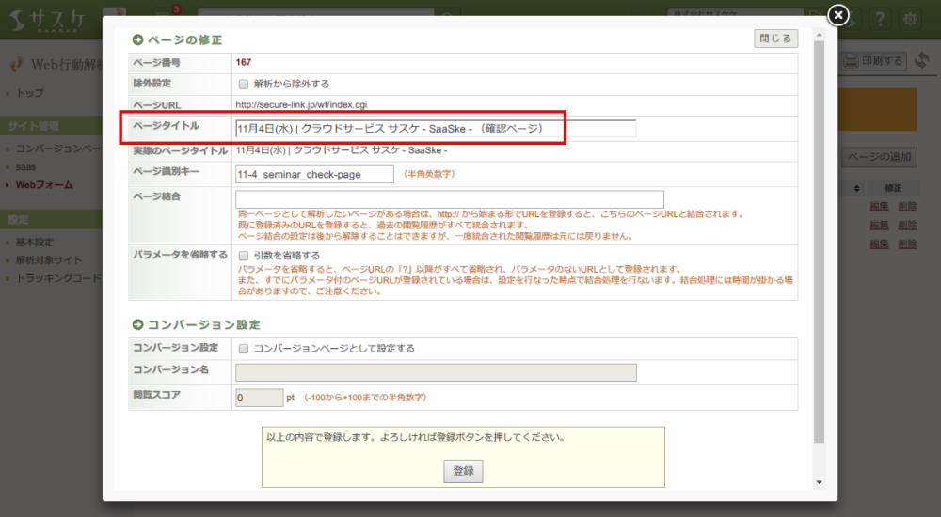Toggle the 引数を省略する checkbox
The width and height of the screenshot is (941, 517).
tap(244, 255)
